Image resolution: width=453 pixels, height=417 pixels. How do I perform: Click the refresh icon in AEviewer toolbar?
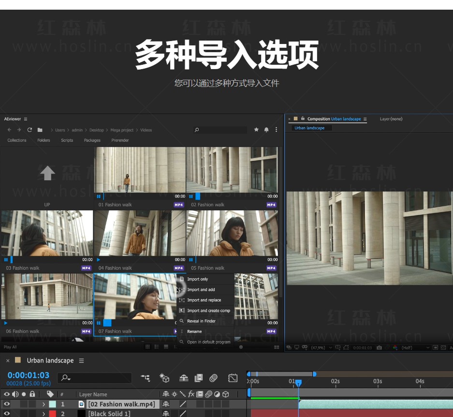click(x=29, y=130)
